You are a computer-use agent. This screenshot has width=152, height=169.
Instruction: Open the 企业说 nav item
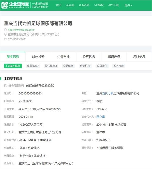[x=70, y=5]
